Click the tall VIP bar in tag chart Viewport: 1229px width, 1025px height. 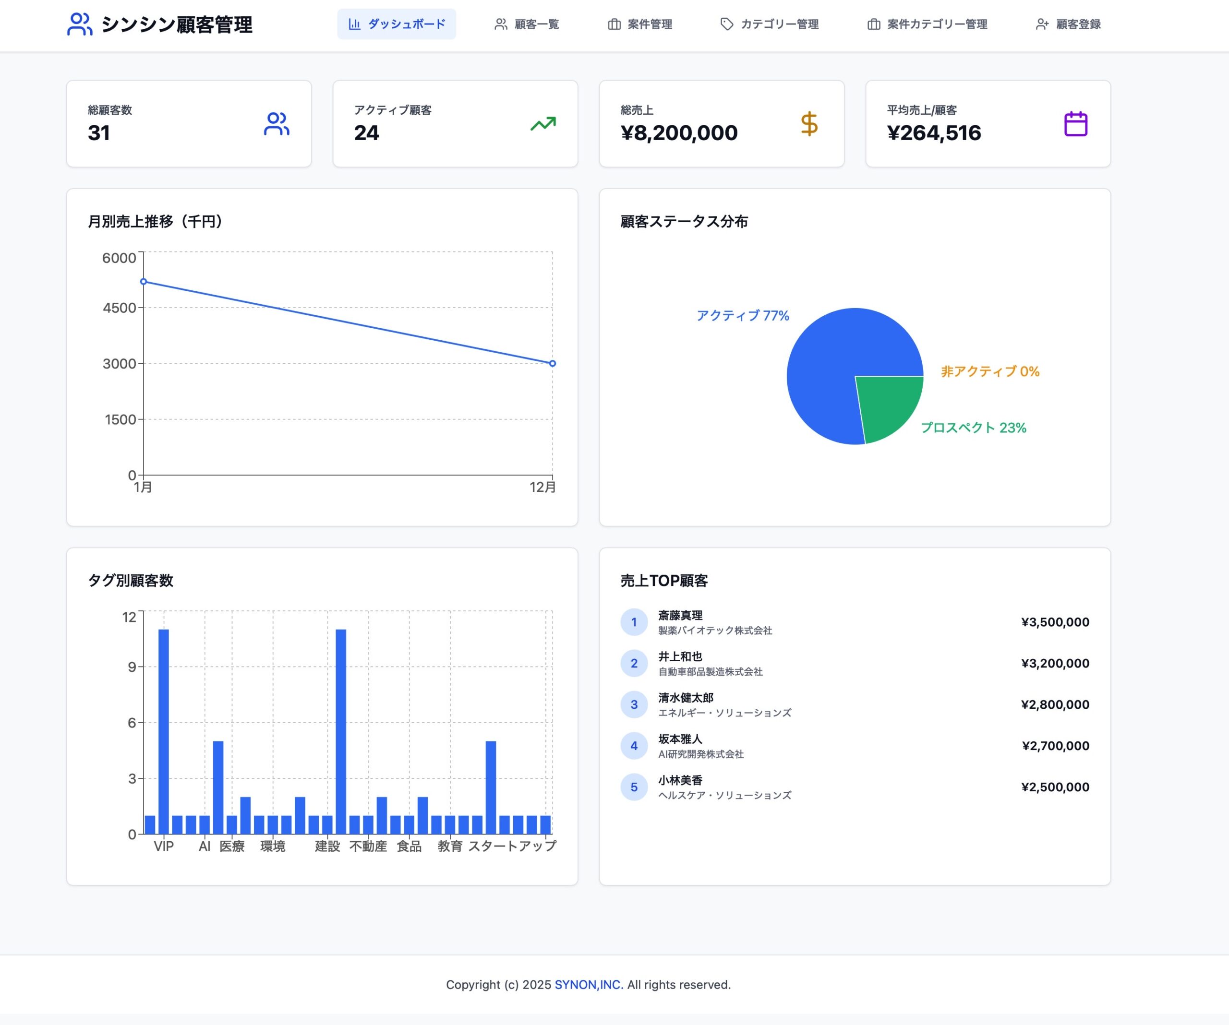[x=164, y=731]
